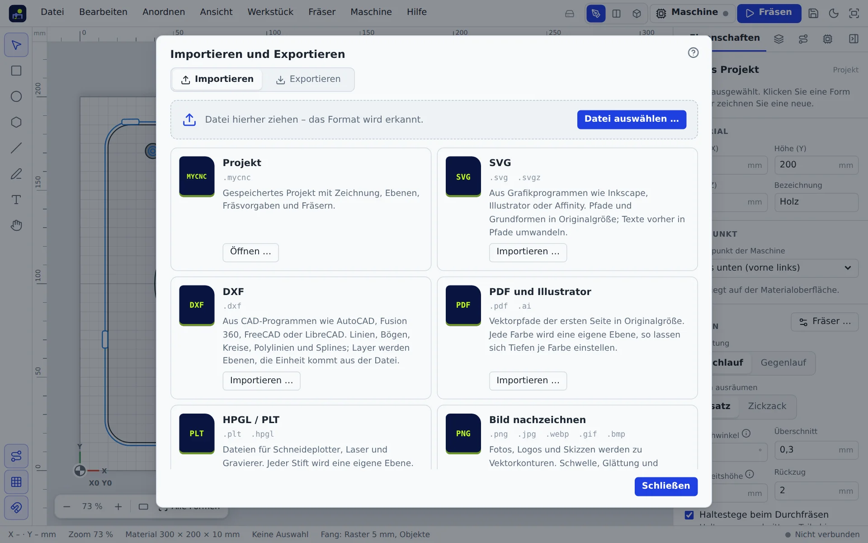Click the Datei auswählen button
Screen dimensions: 868x543
[632, 119]
